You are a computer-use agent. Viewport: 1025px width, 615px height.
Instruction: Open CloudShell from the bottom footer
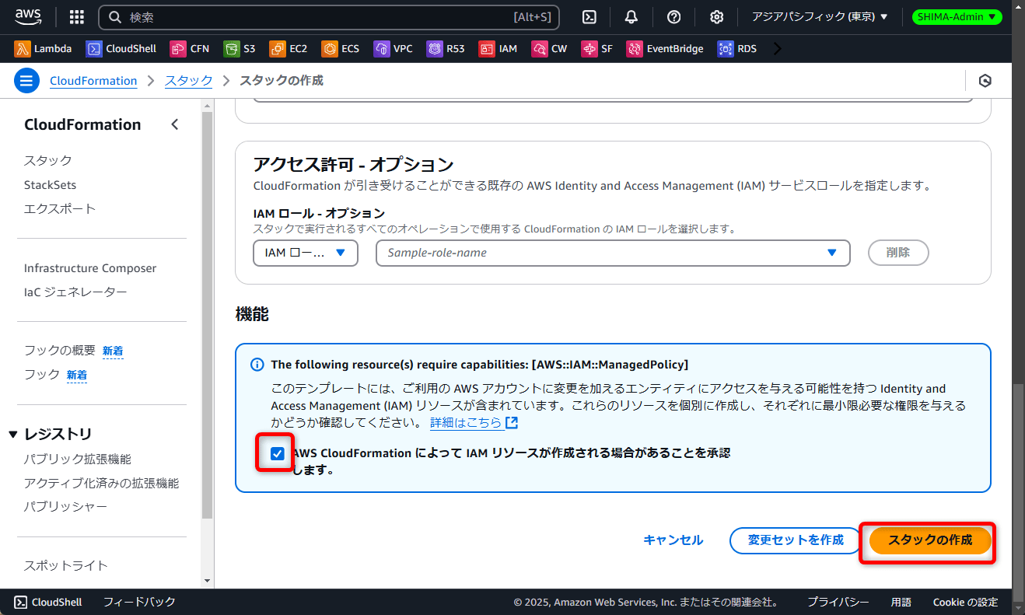pos(48,602)
